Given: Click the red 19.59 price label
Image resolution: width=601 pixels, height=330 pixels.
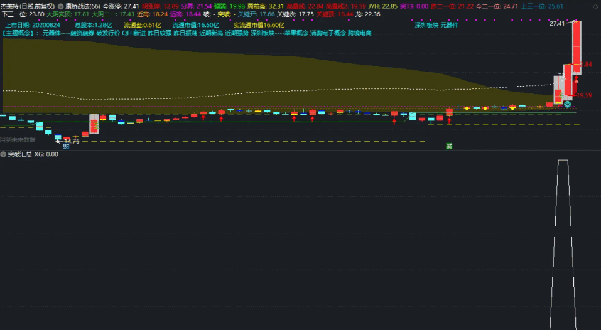Looking at the screenshot, I should coord(584,95).
